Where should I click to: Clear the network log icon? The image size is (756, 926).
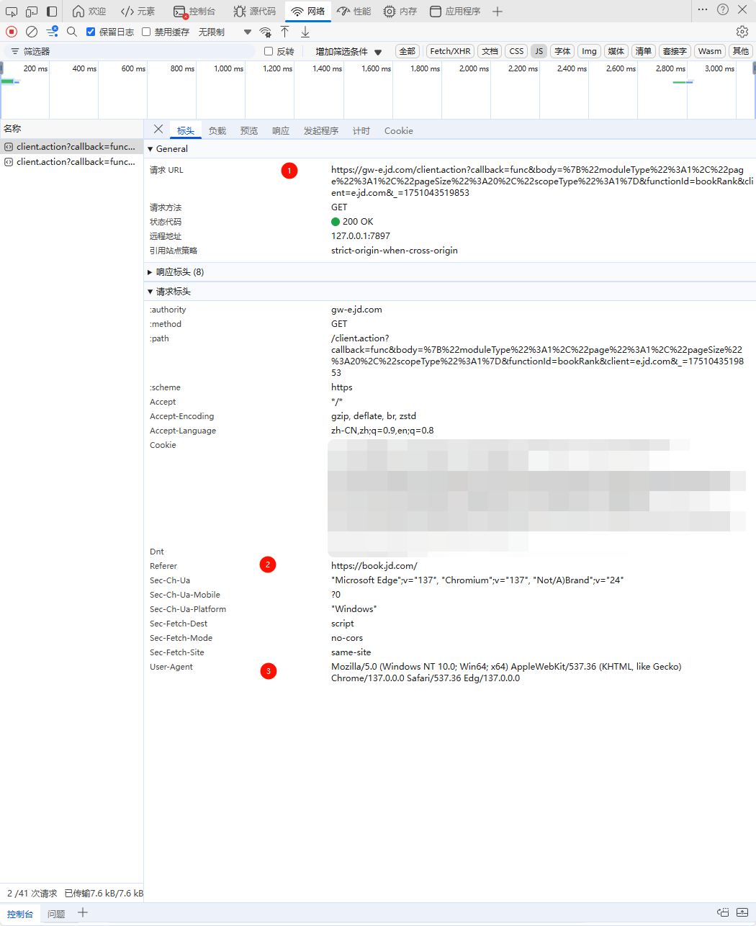pyautogui.click(x=32, y=32)
